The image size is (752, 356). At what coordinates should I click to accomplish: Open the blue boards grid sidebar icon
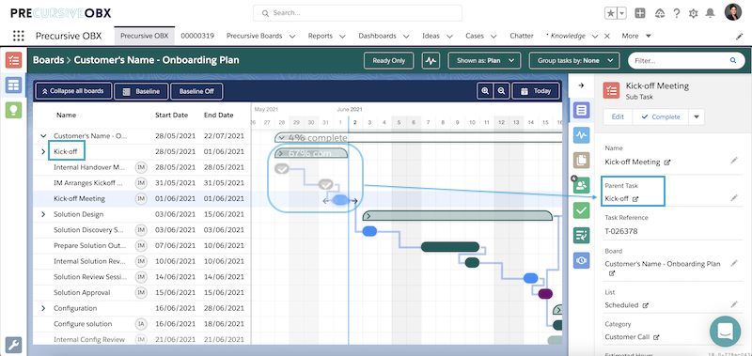coord(13,85)
